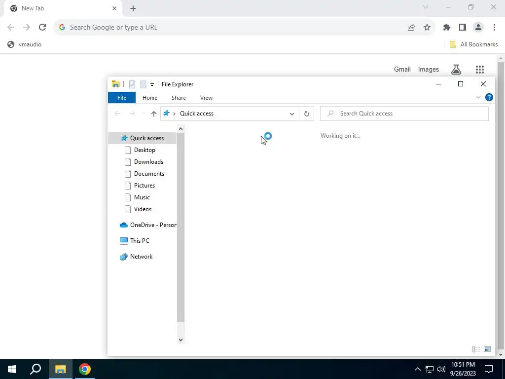
Task: Open the vmaudio bookmark
Action: (x=25, y=44)
